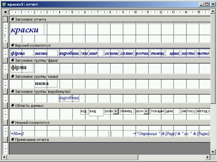Click the section selector beside 'Заголовок отчета'
Viewport: 217px width, 162px height.
coord(5,19)
